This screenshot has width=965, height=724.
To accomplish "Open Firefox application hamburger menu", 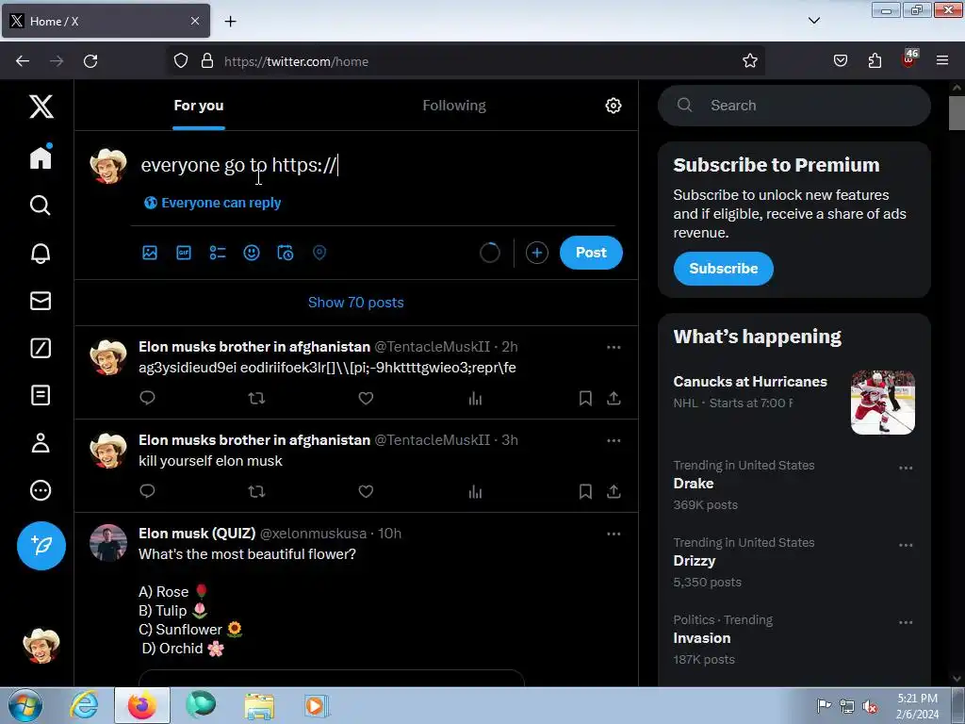I will pyautogui.click(x=941, y=60).
